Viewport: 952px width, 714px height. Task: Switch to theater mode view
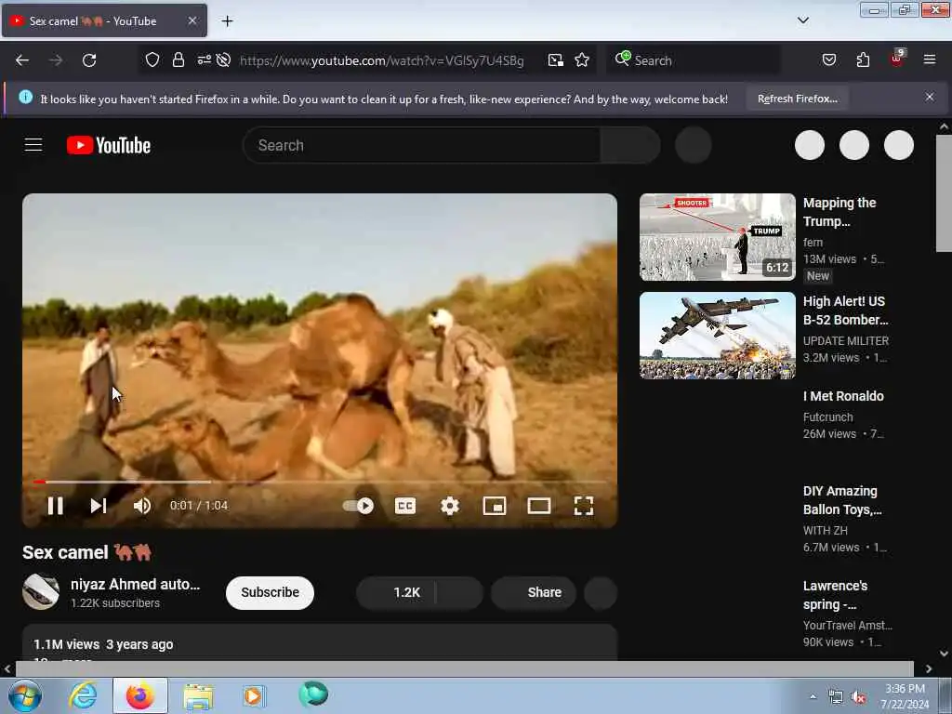[x=539, y=506]
